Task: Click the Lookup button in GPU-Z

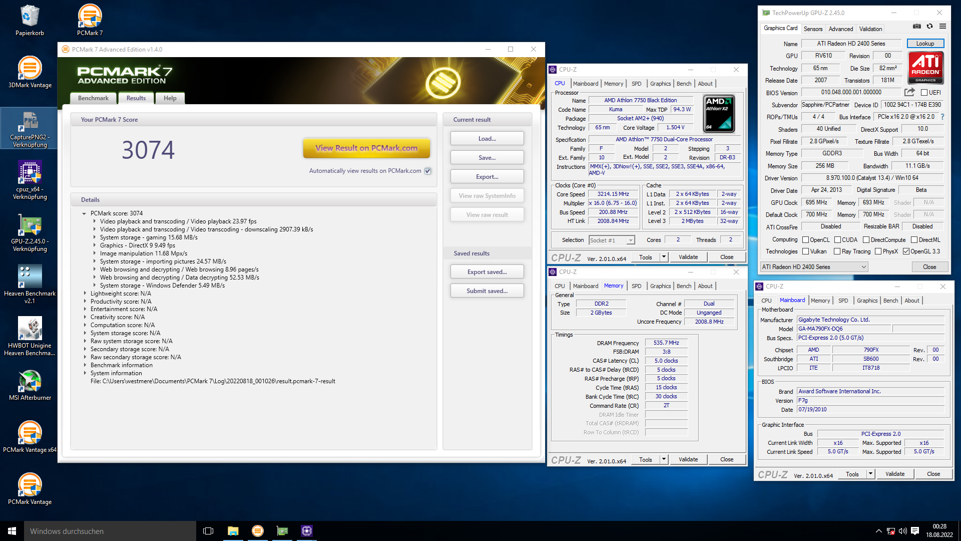Action: [925, 44]
